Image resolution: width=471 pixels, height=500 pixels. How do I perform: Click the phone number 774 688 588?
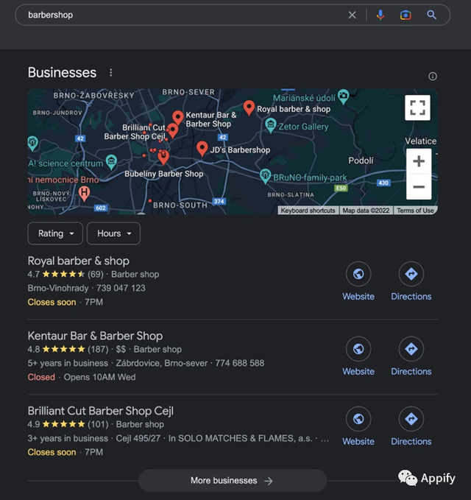[x=240, y=363]
